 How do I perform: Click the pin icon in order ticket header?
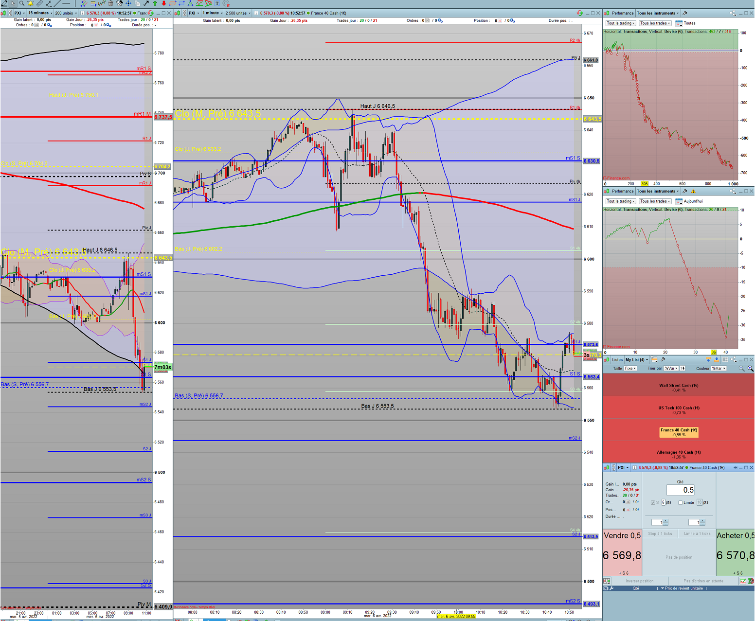[735, 468]
